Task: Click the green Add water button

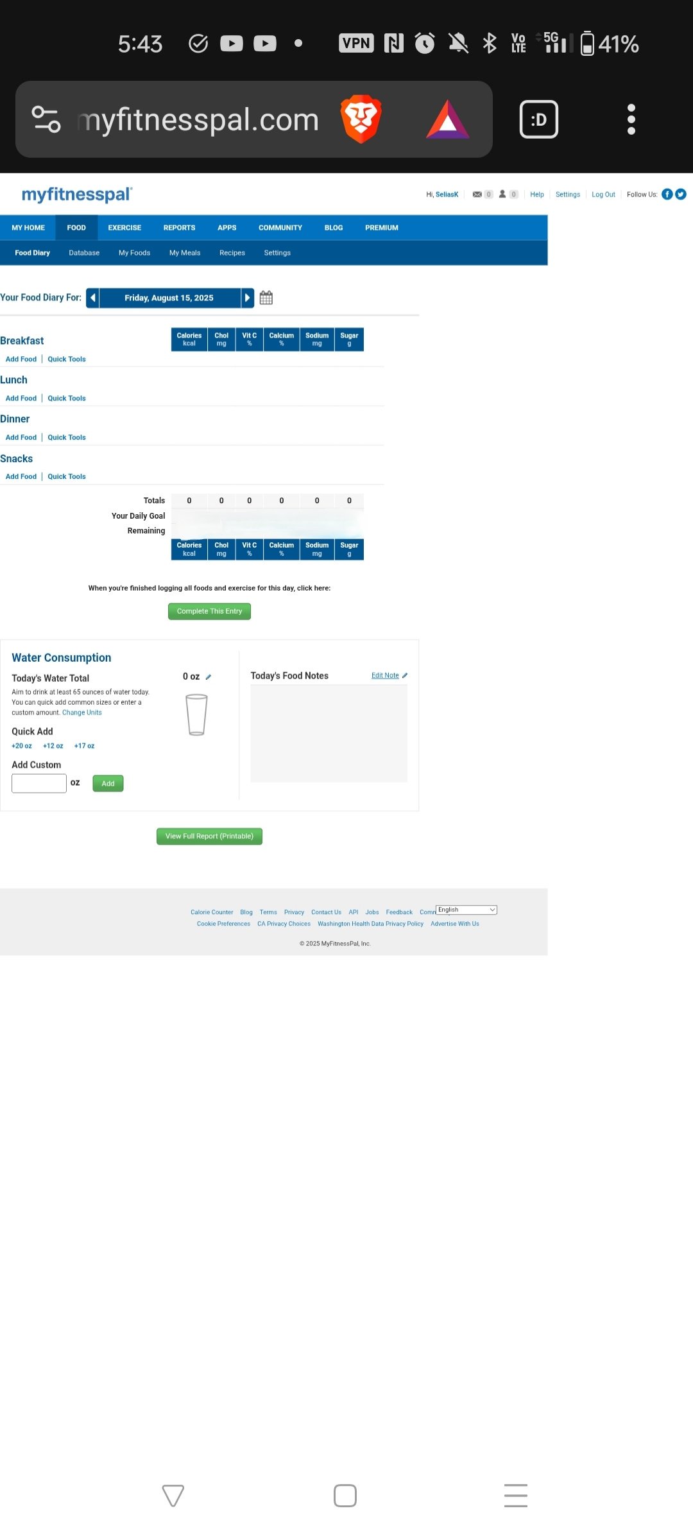Action: click(108, 783)
